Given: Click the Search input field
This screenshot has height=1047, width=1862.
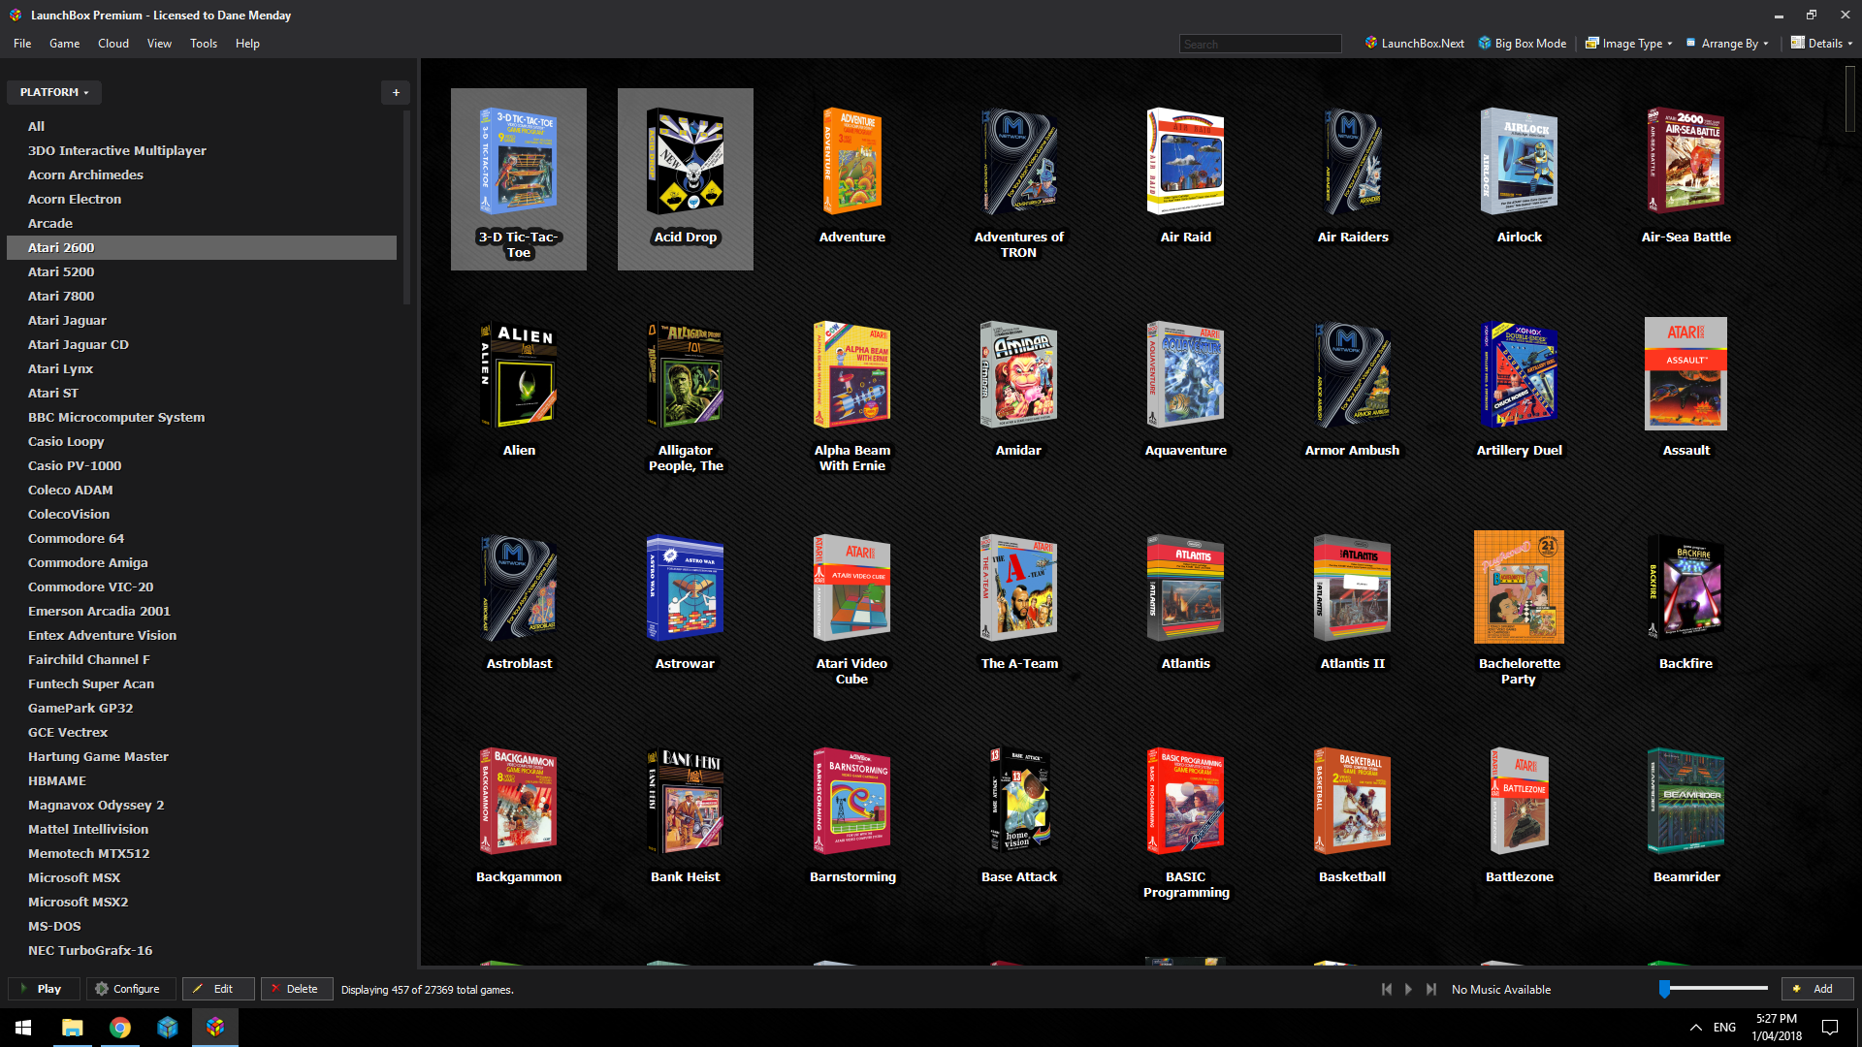Looking at the screenshot, I should pyautogui.click(x=1260, y=44).
